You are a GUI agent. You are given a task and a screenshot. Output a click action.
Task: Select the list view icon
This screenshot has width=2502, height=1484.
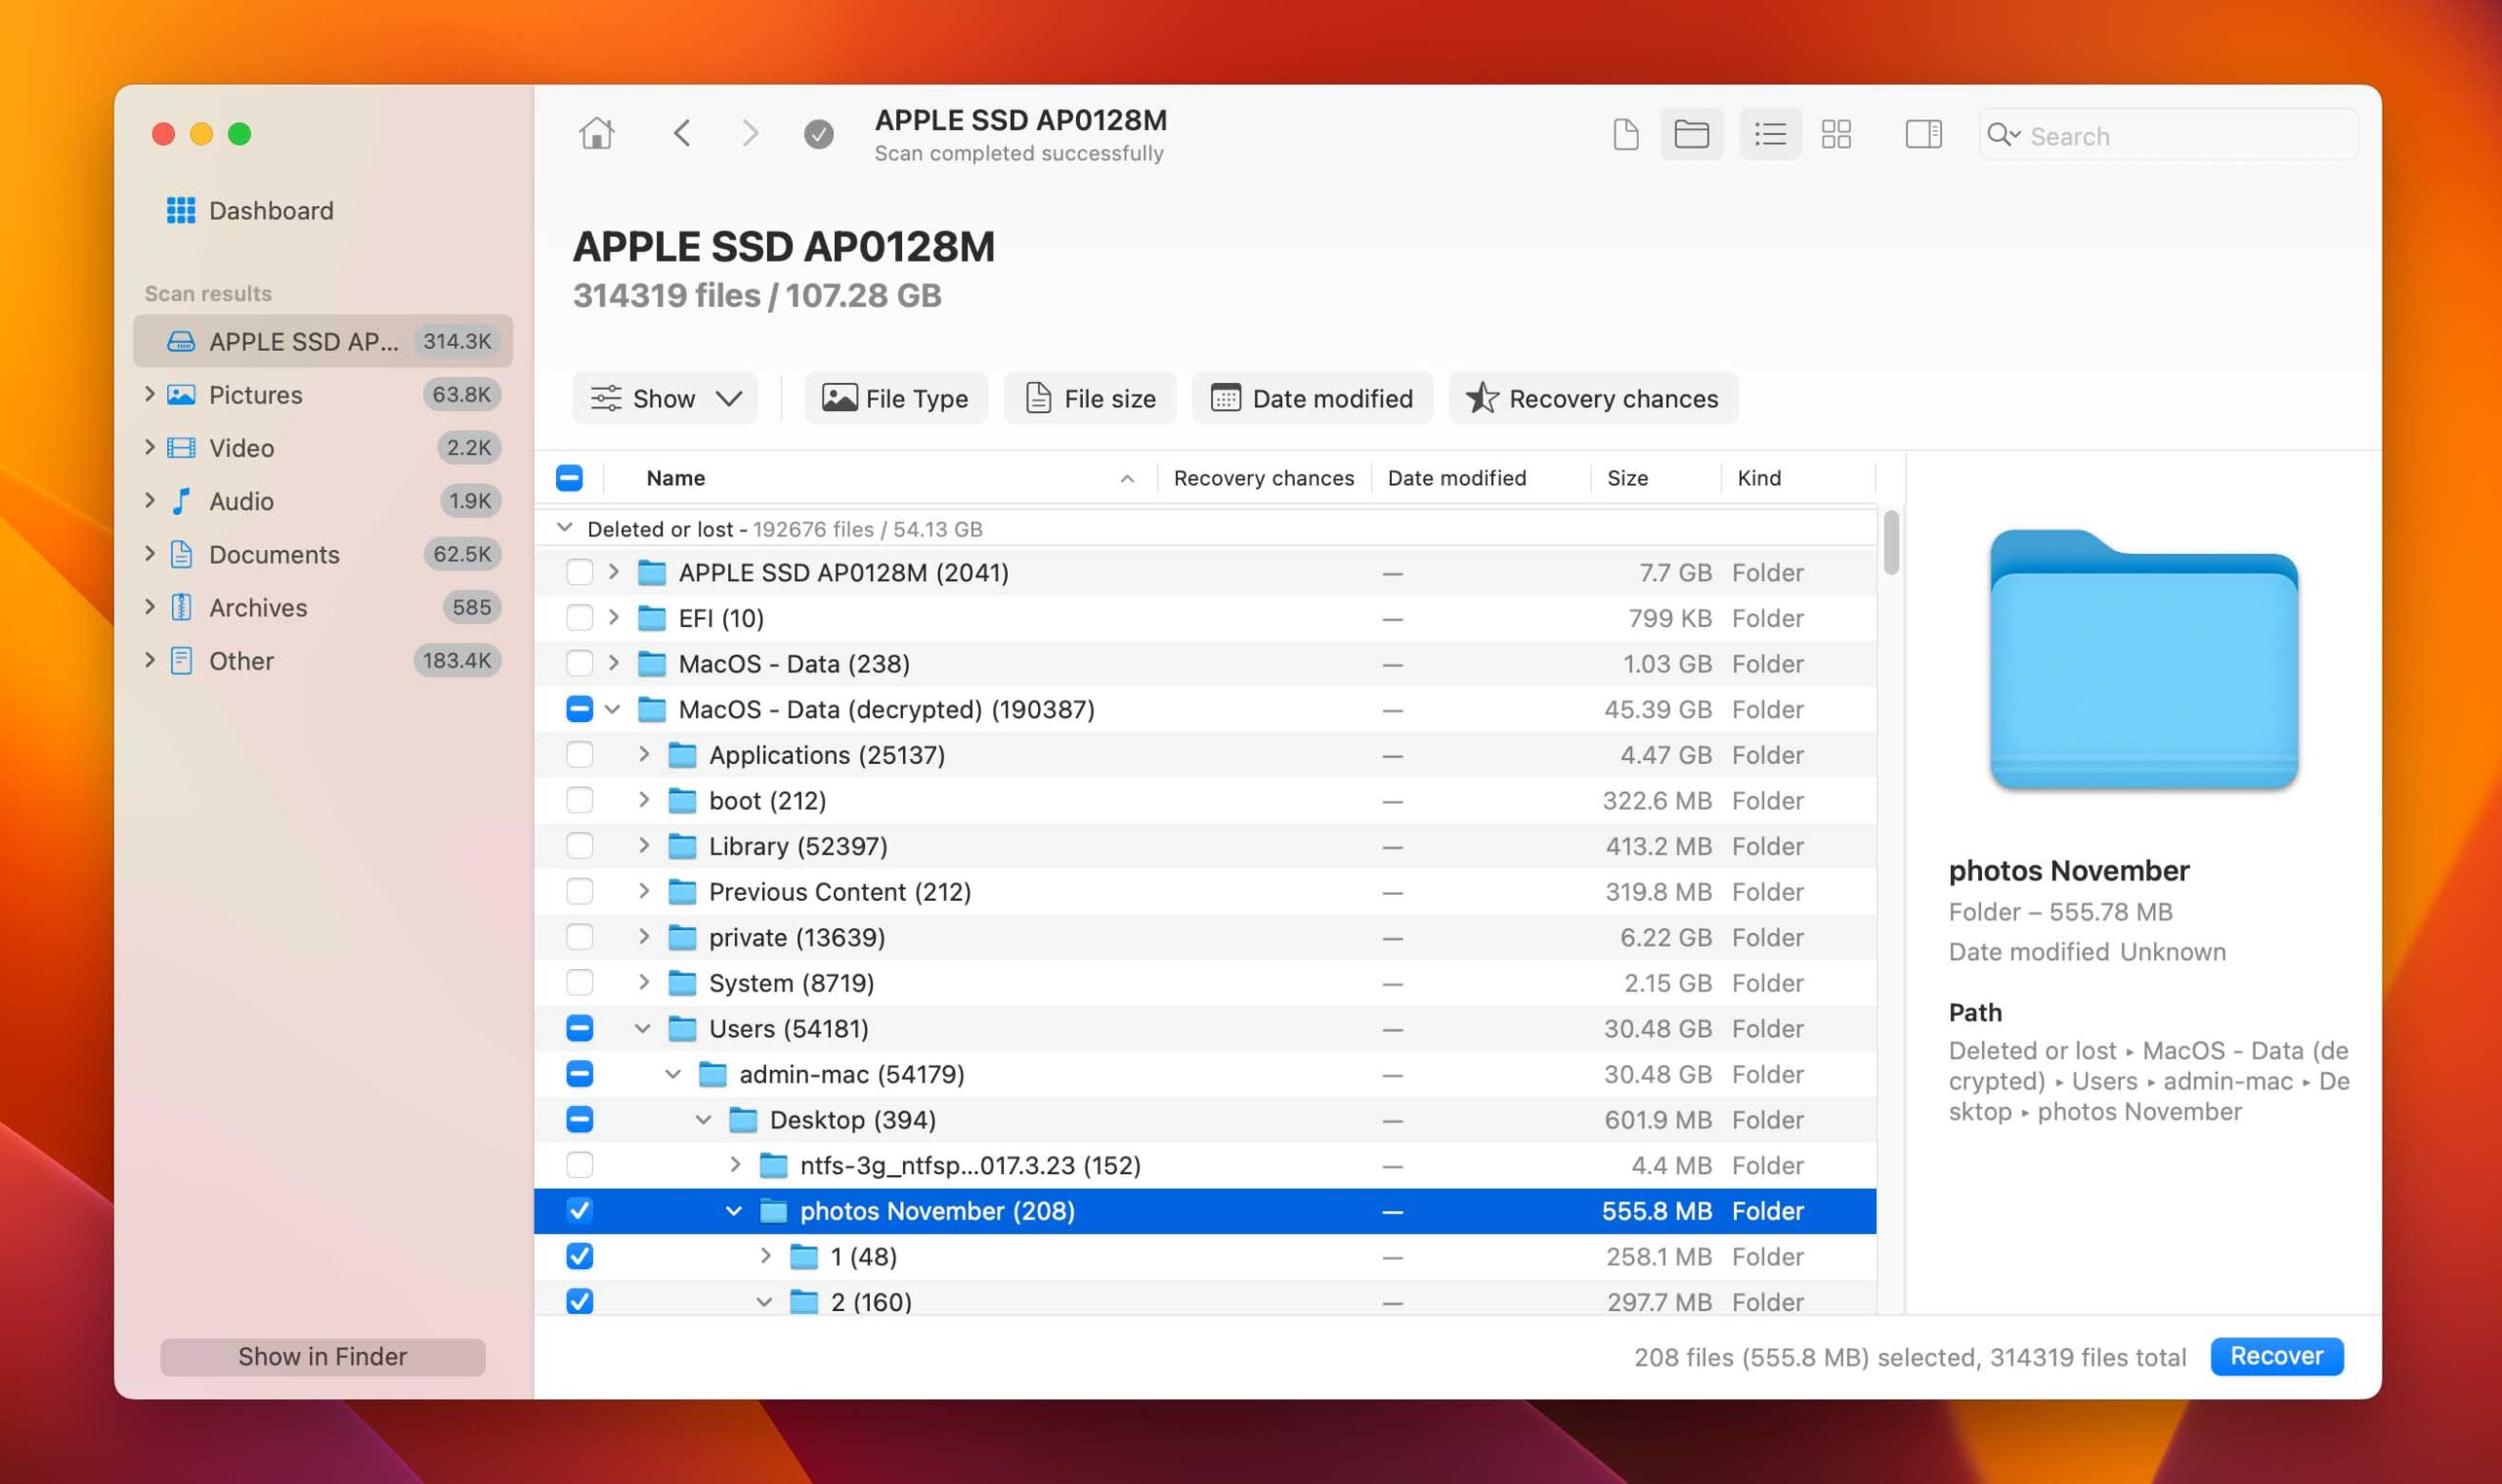1770,134
